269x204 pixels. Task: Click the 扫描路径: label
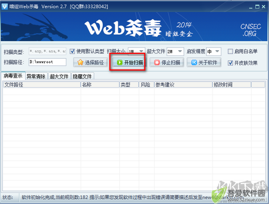(14, 62)
